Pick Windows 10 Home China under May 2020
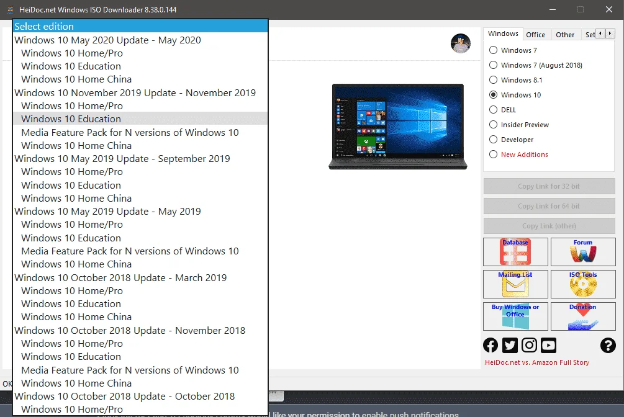 click(x=140, y=79)
